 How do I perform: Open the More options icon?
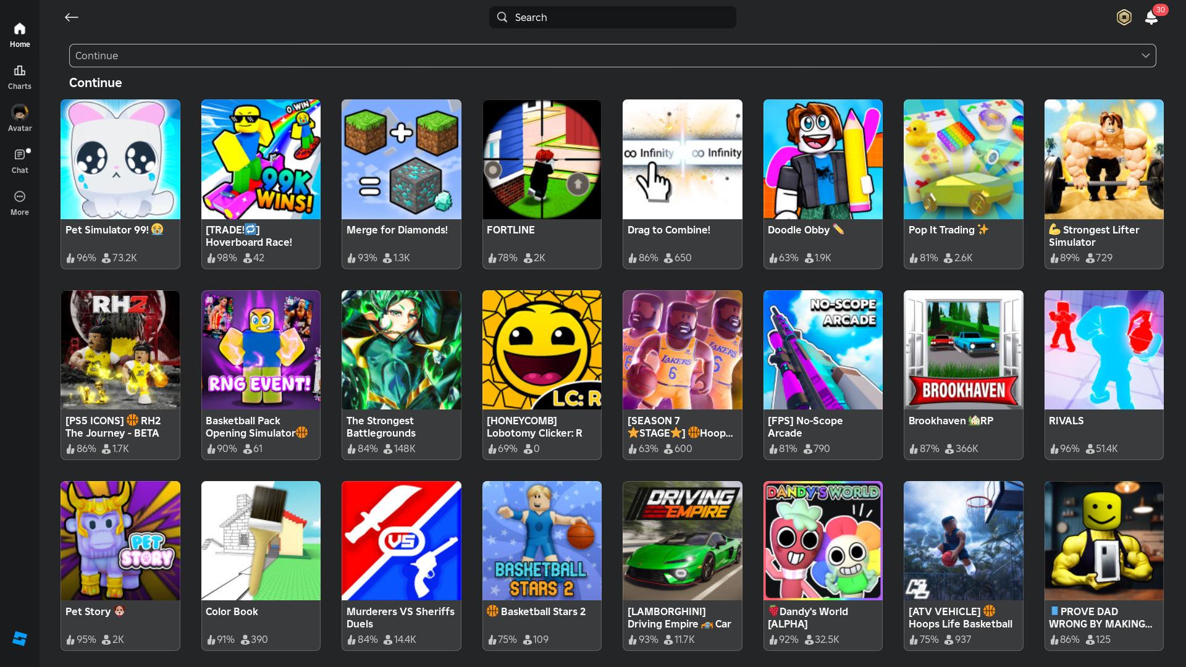[20, 202]
